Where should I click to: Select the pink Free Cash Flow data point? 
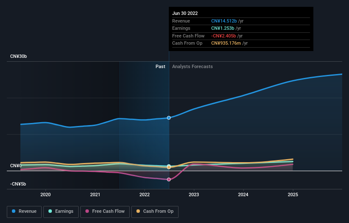click(x=169, y=179)
